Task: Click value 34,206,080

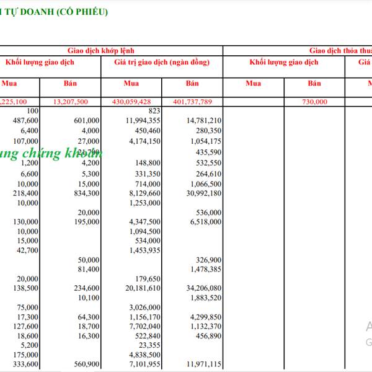Action: [x=204, y=288]
